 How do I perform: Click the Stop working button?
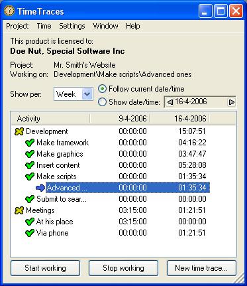(123, 268)
